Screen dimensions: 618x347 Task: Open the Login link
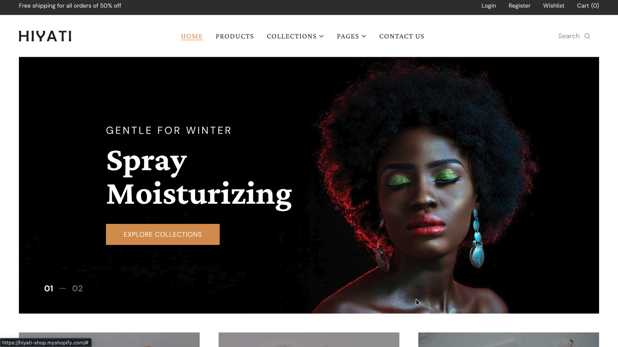[489, 6]
